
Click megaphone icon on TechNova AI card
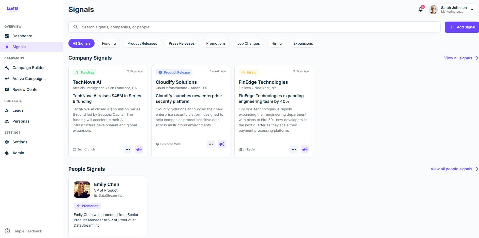(139, 149)
